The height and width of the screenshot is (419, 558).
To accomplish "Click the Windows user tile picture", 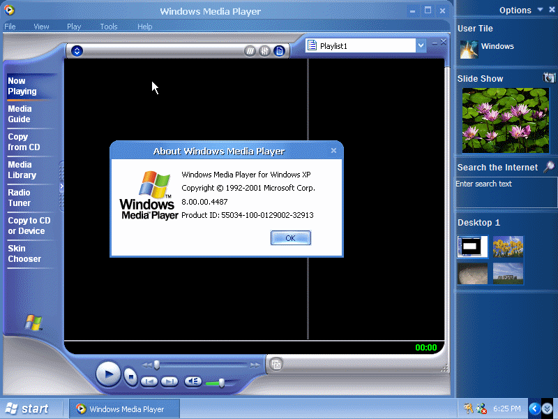I will (x=469, y=49).
